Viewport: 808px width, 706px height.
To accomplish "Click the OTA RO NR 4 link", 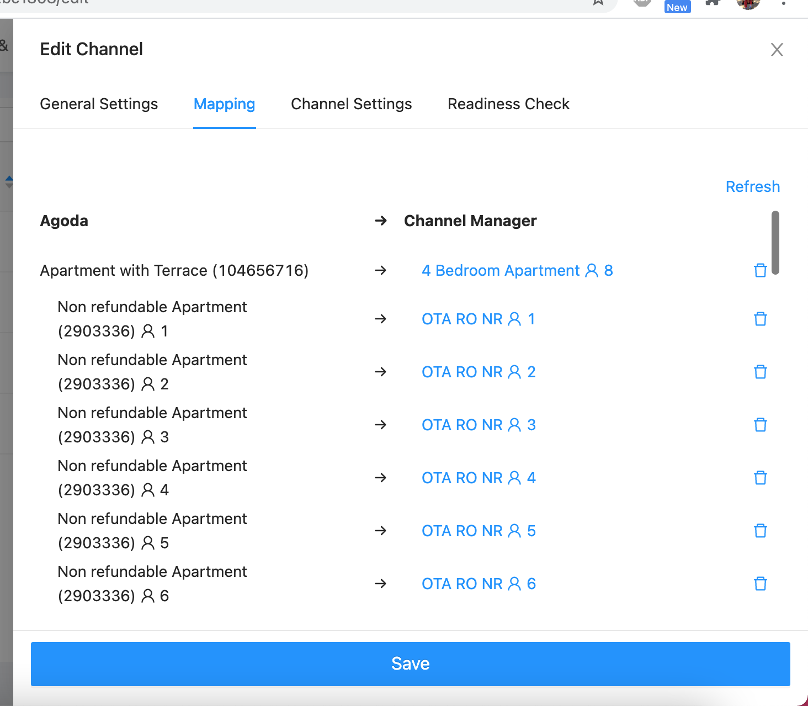I will [479, 478].
